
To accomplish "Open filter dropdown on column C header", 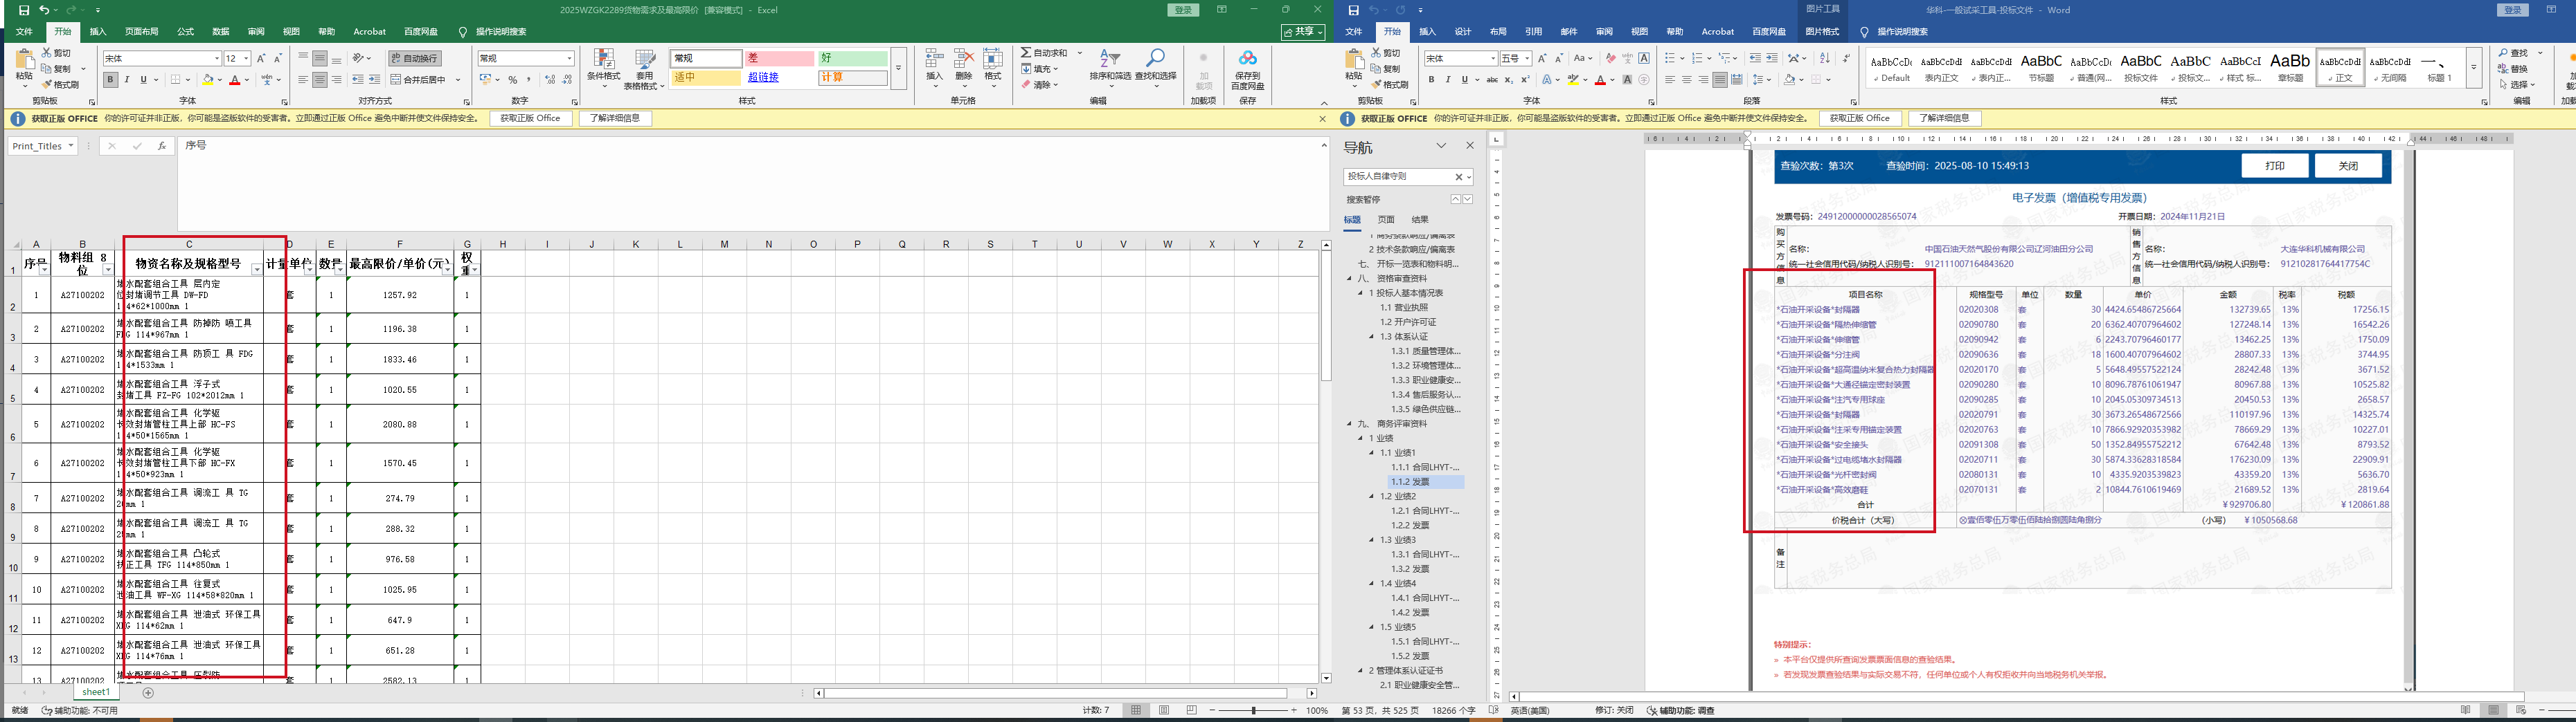I will point(256,270).
